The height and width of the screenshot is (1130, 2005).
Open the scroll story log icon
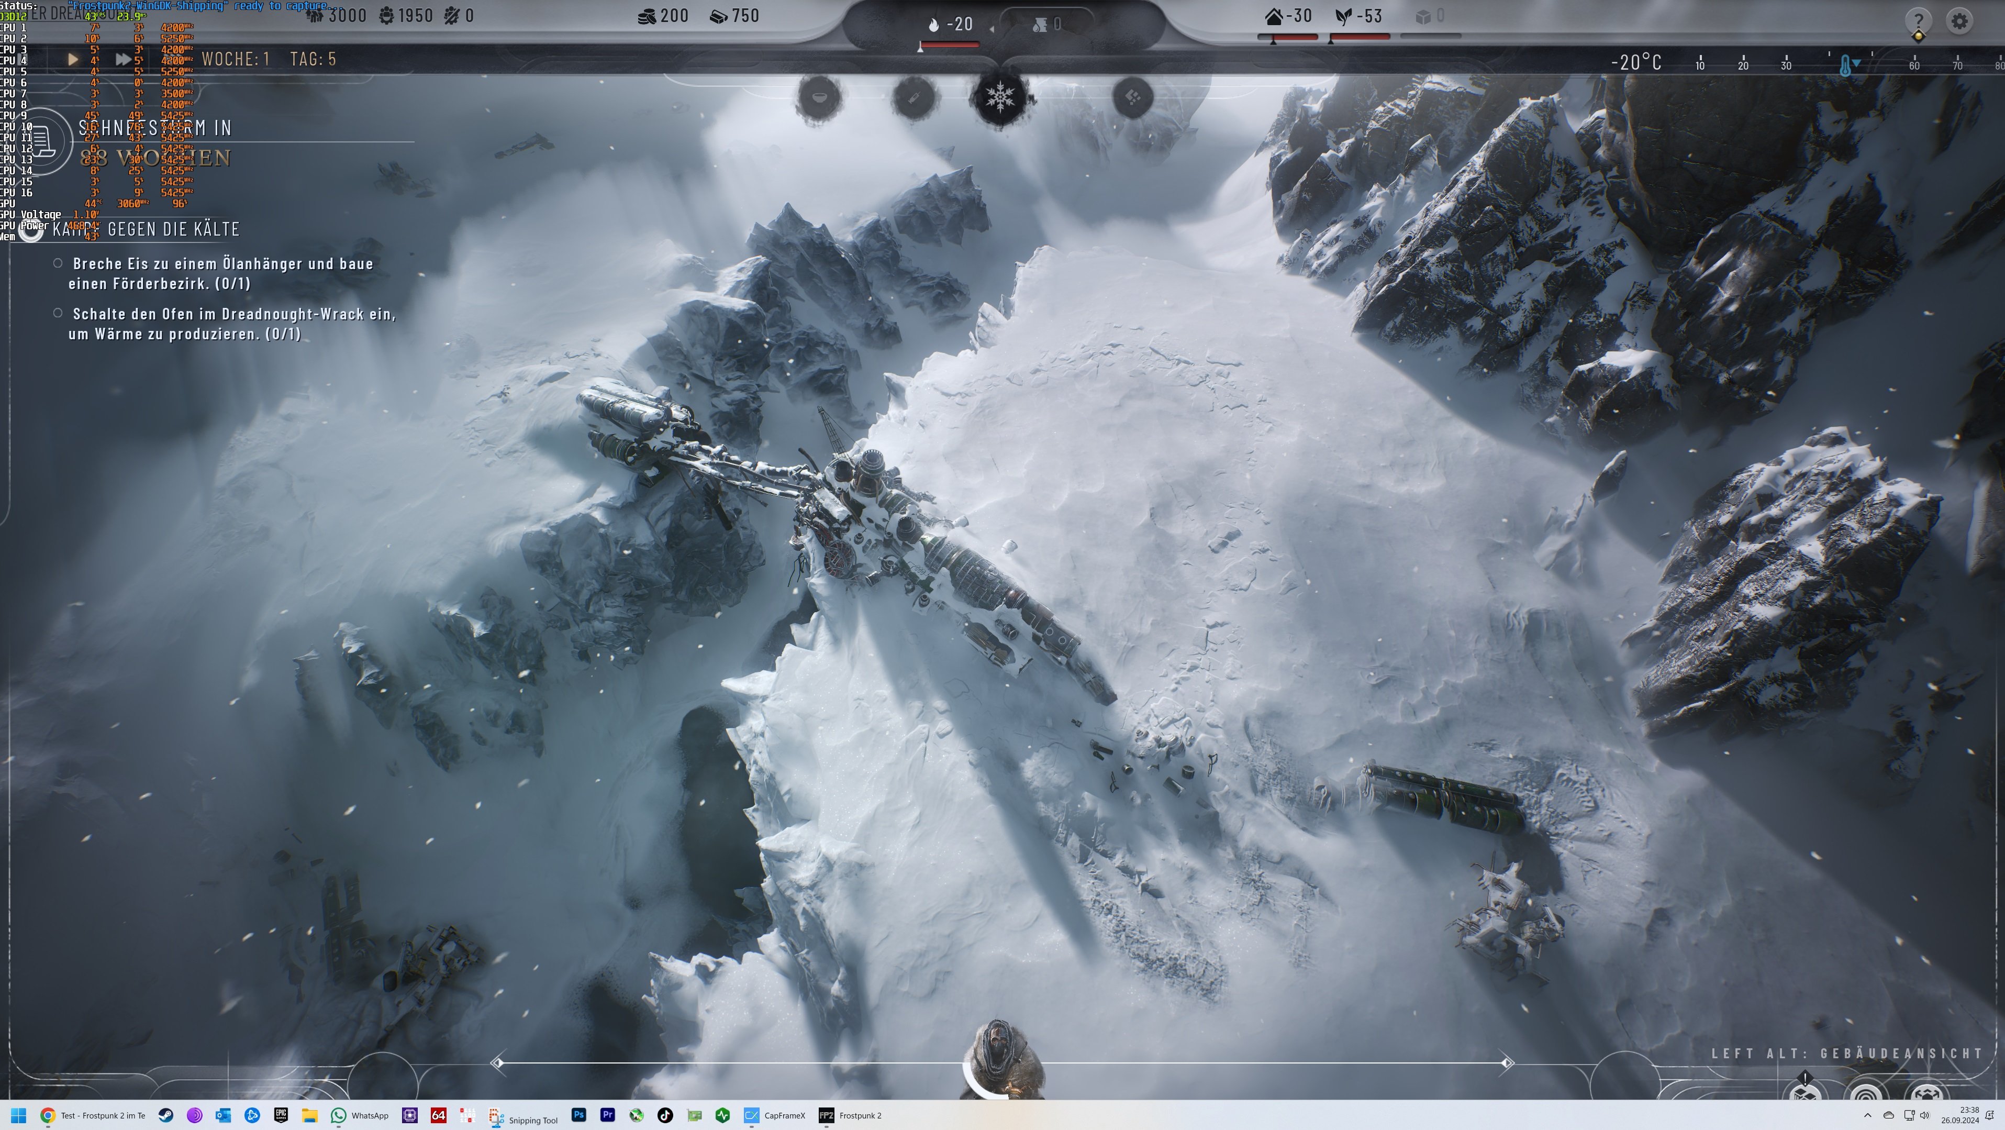(x=40, y=142)
